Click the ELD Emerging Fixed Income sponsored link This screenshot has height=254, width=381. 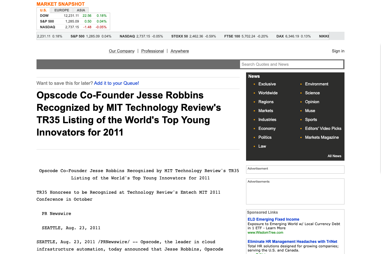point(273,219)
